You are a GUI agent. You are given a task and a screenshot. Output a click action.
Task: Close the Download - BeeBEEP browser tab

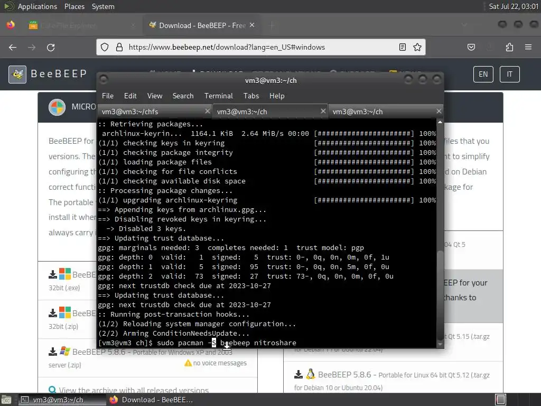tap(252, 25)
